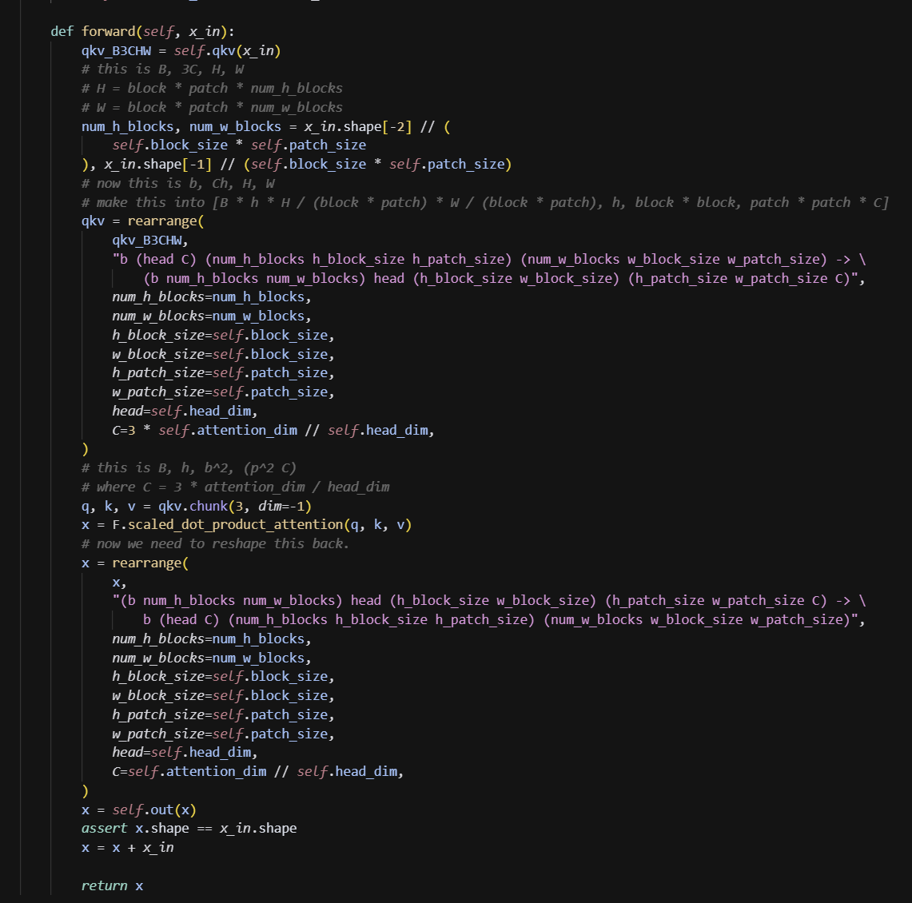Click the comment '# now we need to reshape this back.'
912x903 pixels.
215,543
